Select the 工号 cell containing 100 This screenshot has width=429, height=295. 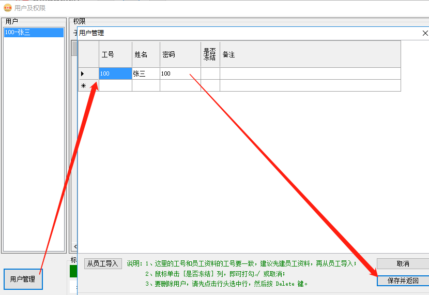tap(115, 73)
